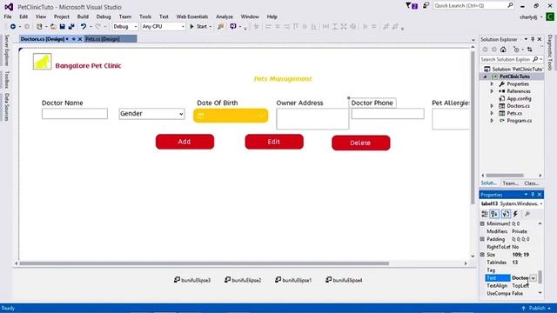Select the red Delete button on form
The width and height of the screenshot is (557, 313).
coord(361,143)
